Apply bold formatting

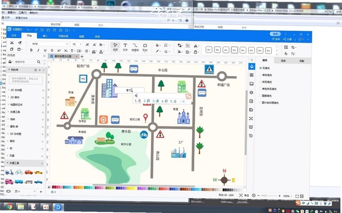(x=31, y=50)
